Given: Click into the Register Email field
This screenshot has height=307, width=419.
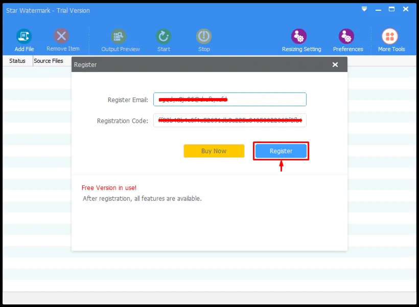Looking at the screenshot, I should point(230,100).
